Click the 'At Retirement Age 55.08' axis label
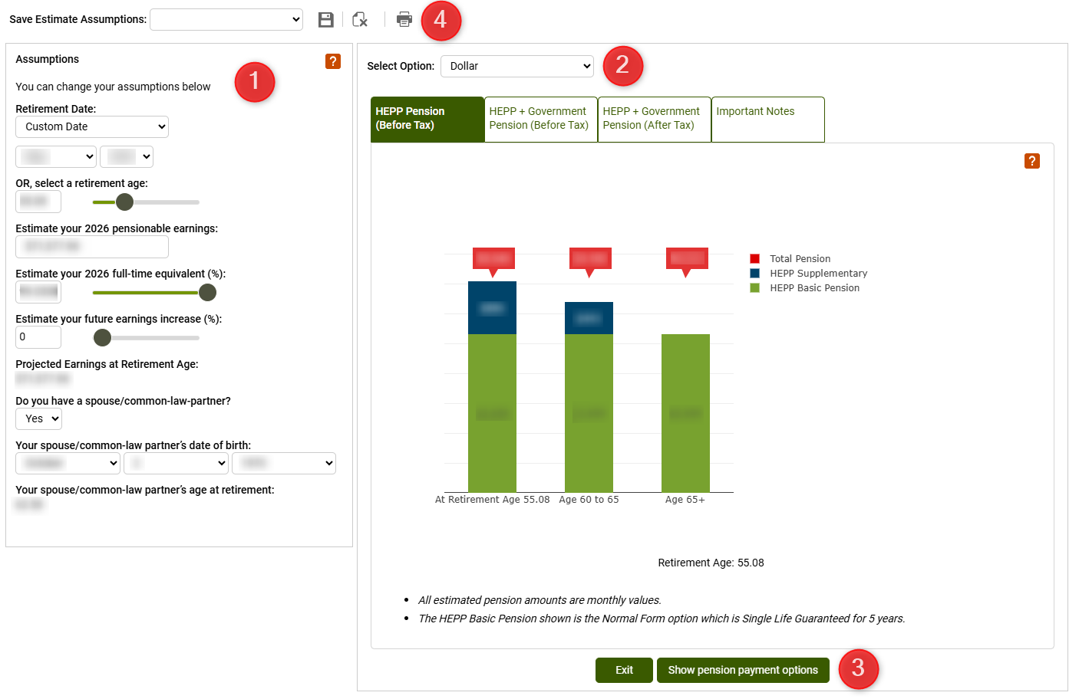The width and height of the screenshot is (1079, 699). pyautogui.click(x=493, y=500)
